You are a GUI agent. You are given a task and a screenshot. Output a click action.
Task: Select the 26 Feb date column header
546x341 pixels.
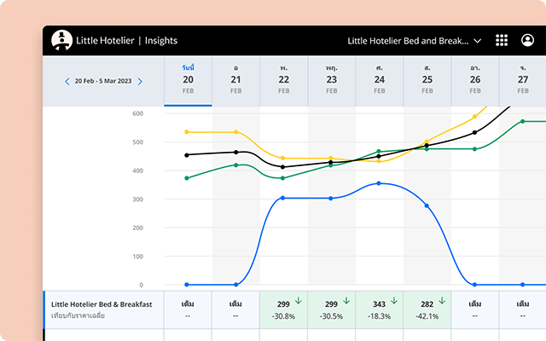(475, 80)
